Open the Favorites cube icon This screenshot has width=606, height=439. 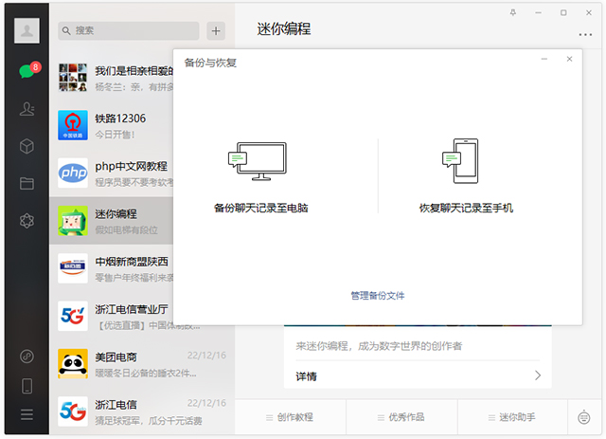(x=27, y=146)
